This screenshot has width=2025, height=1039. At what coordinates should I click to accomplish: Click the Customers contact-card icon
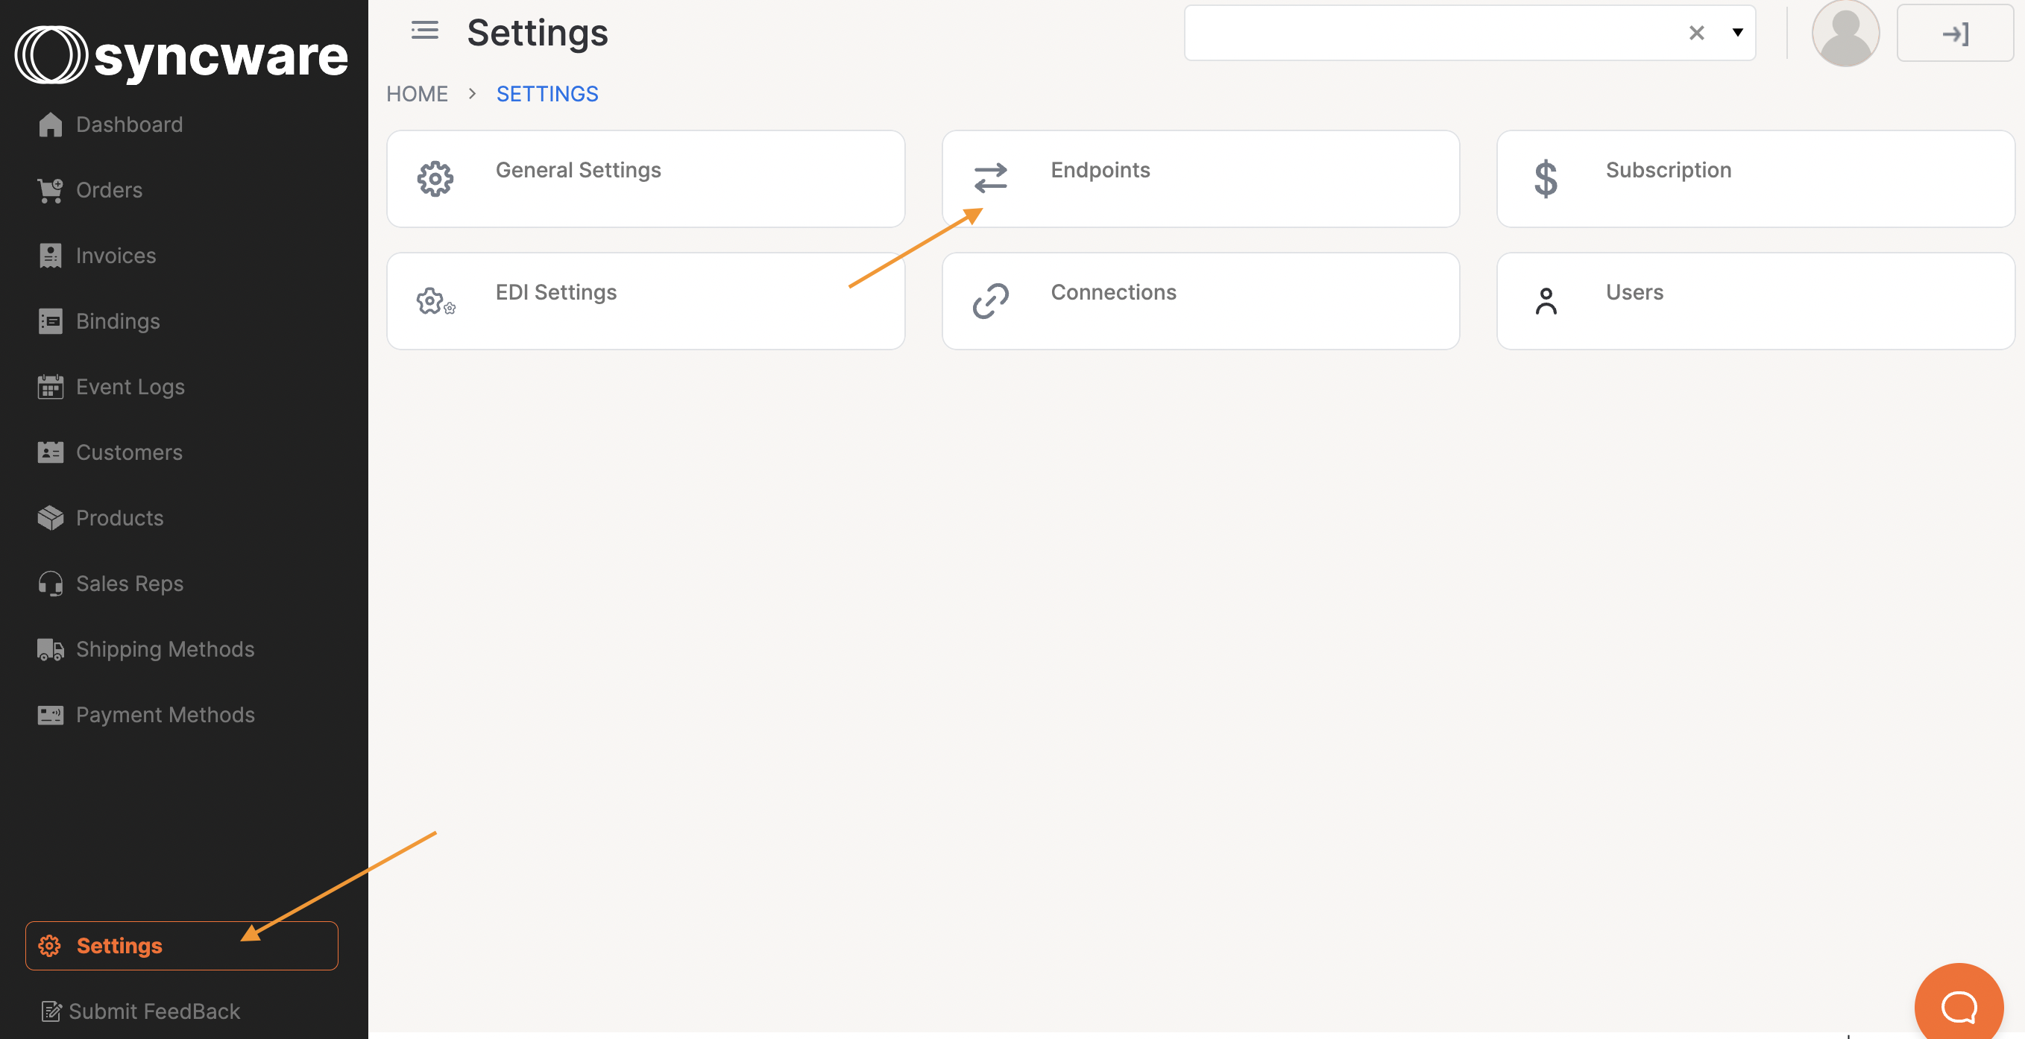click(50, 452)
